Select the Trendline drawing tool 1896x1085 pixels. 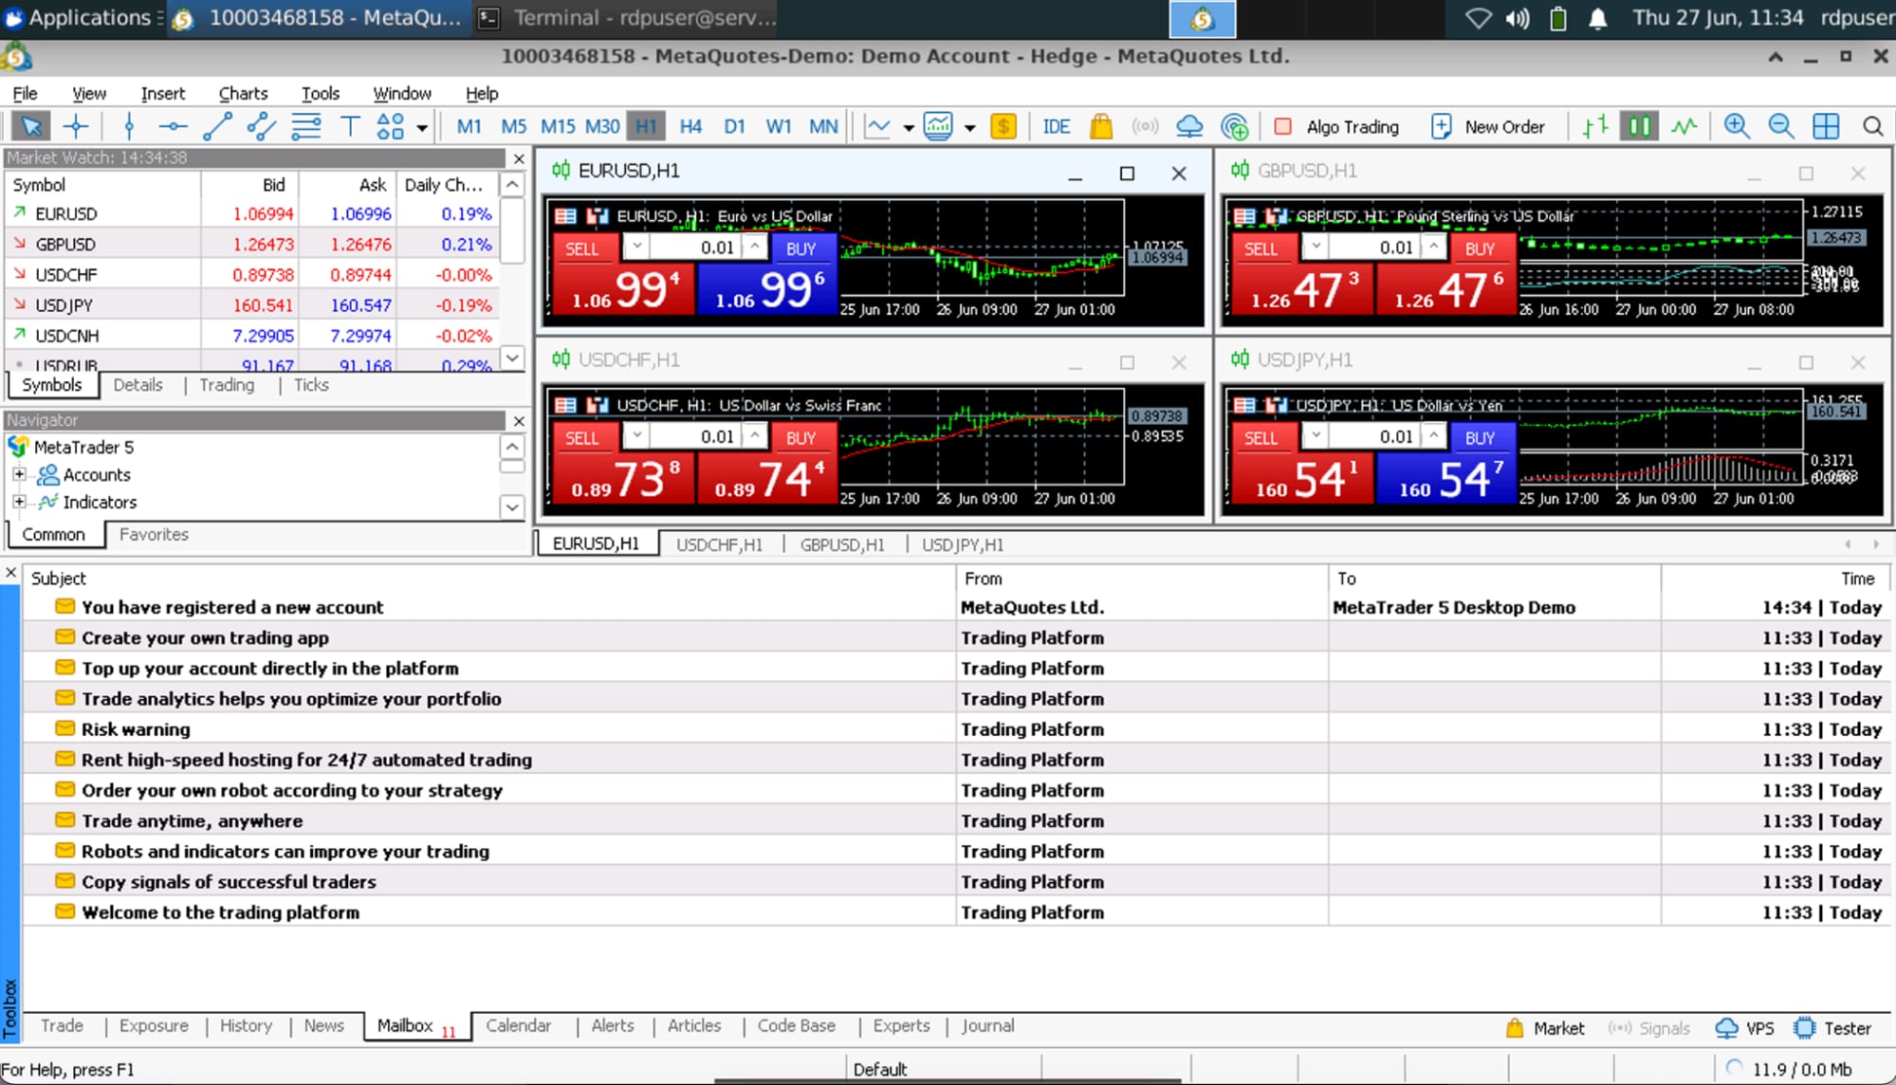coord(217,125)
